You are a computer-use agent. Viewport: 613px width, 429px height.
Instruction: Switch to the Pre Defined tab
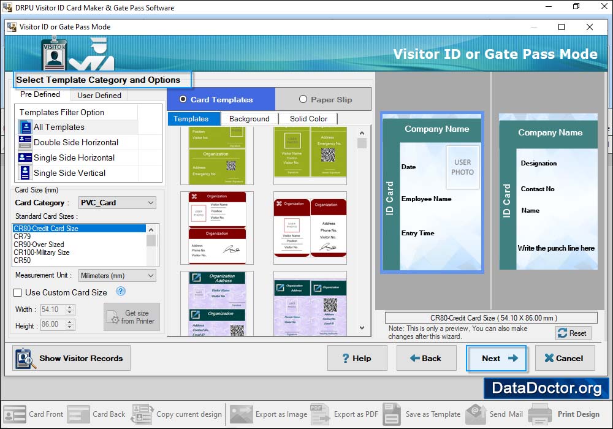40,94
